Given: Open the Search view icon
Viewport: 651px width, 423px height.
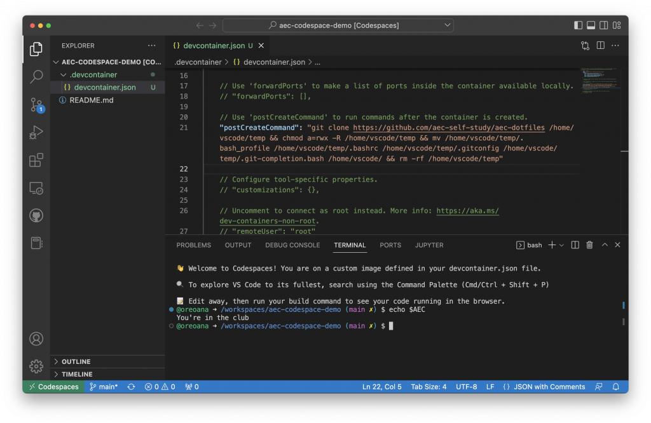Looking at the screenshot, I should pyautogui.click(x=36, y=76).
